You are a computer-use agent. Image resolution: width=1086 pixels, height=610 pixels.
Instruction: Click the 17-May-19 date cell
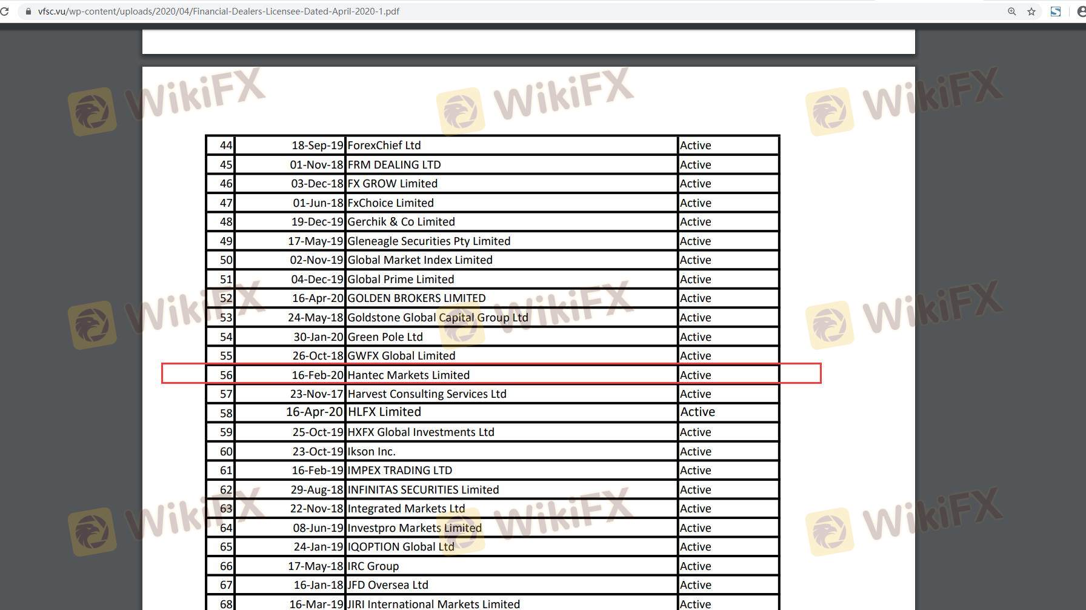point(316,241)
